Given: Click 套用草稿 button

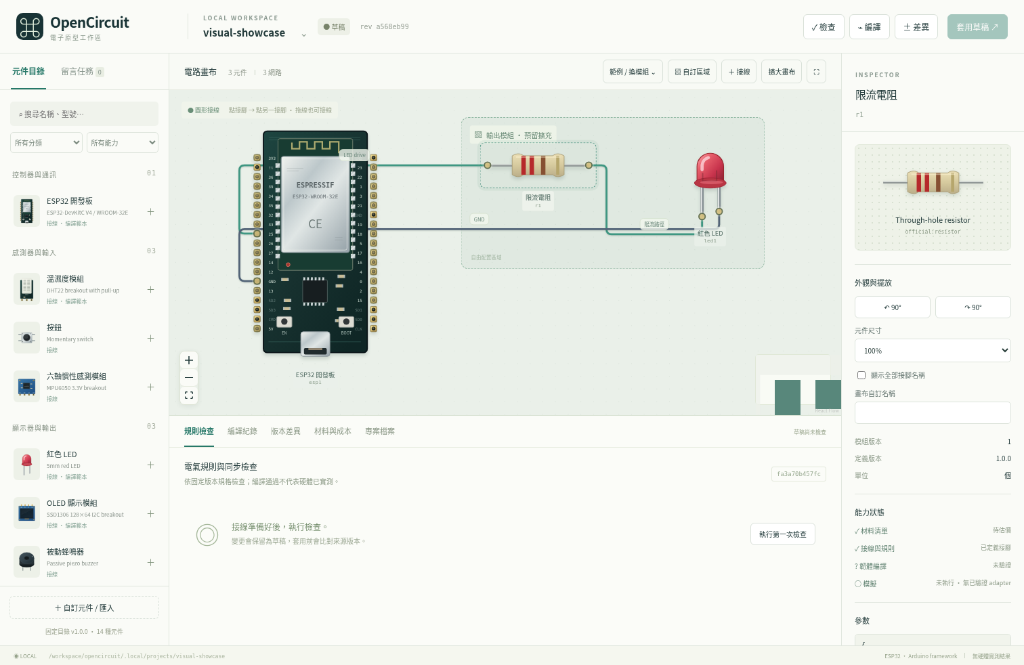Looking at the screenshot, I should click(977, 27).
